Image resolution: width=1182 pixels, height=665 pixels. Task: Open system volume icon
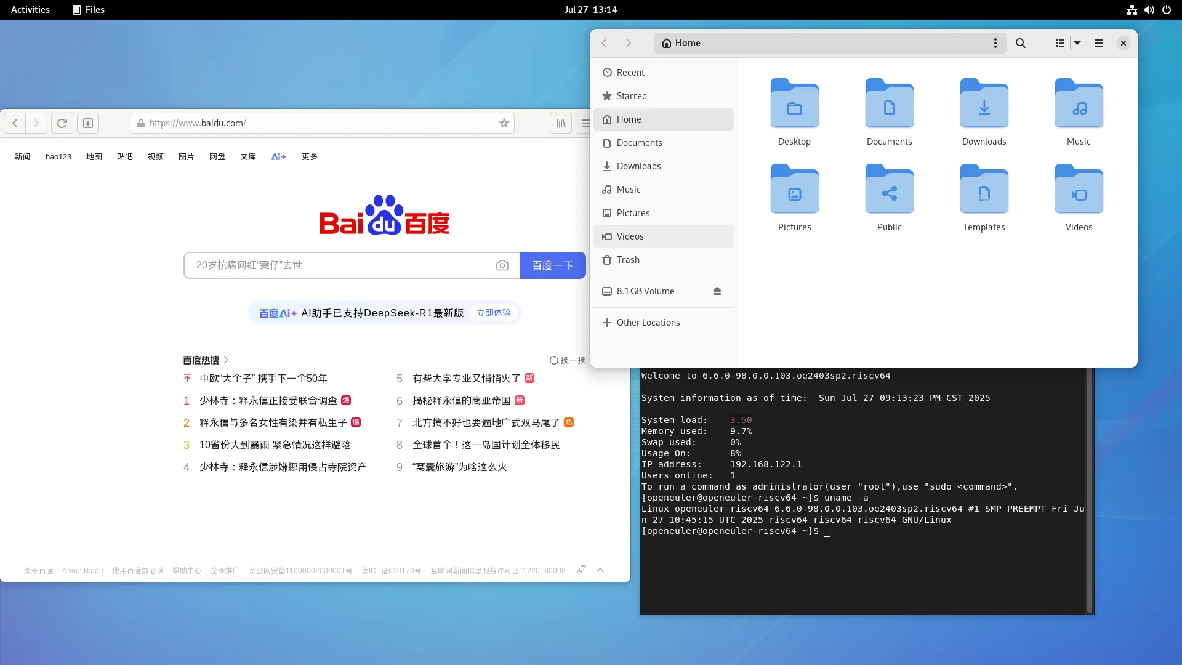(x=1149, y=10)
